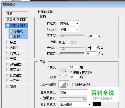Check the 渐变叠加 checkbox
This screenshot has height=108, width=125.
[8, 69]
